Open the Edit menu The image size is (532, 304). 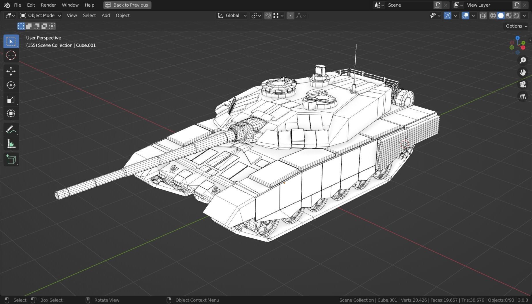point(31,5)
